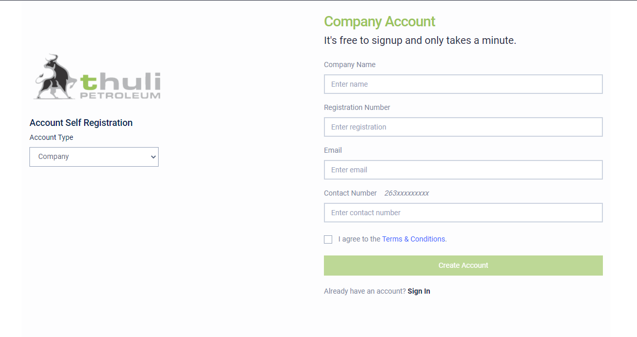The image size is (637, 337).
Task: Click the Email label above the field
Action: pos(333,150)
